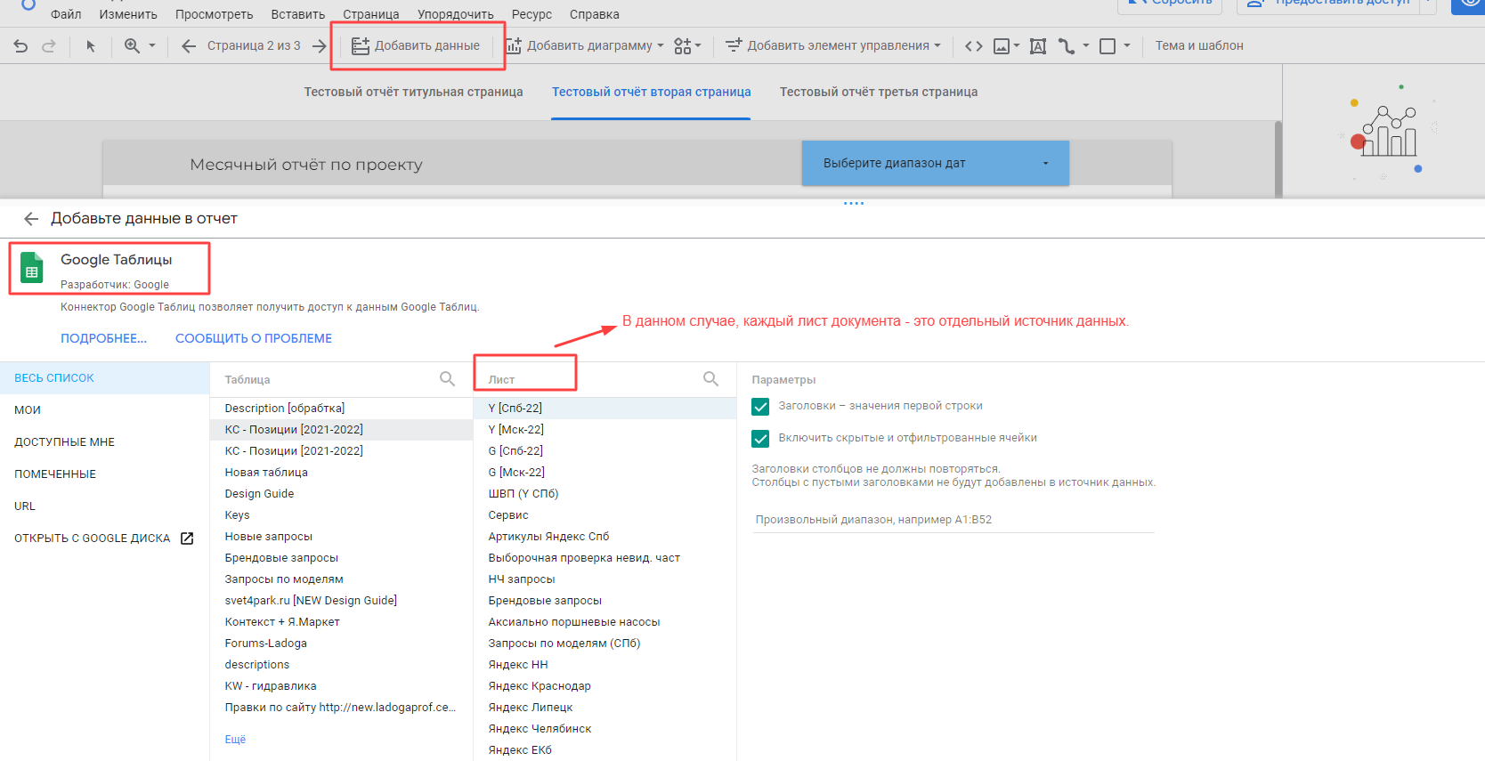Select sheet Сервис

click(x=605, y=515)
